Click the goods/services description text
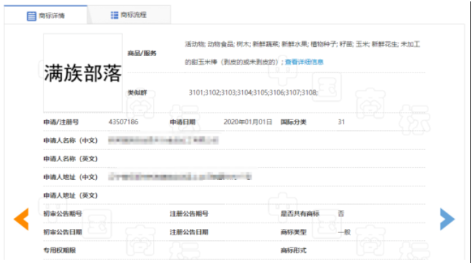 (302, 53)
